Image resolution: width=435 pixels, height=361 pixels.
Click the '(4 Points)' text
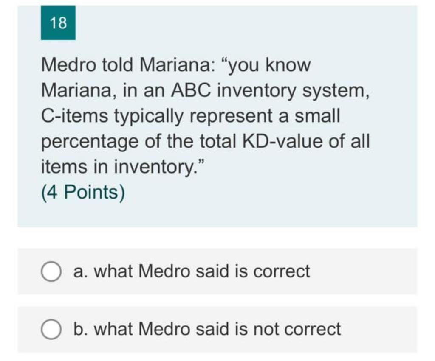pos(83,192)
